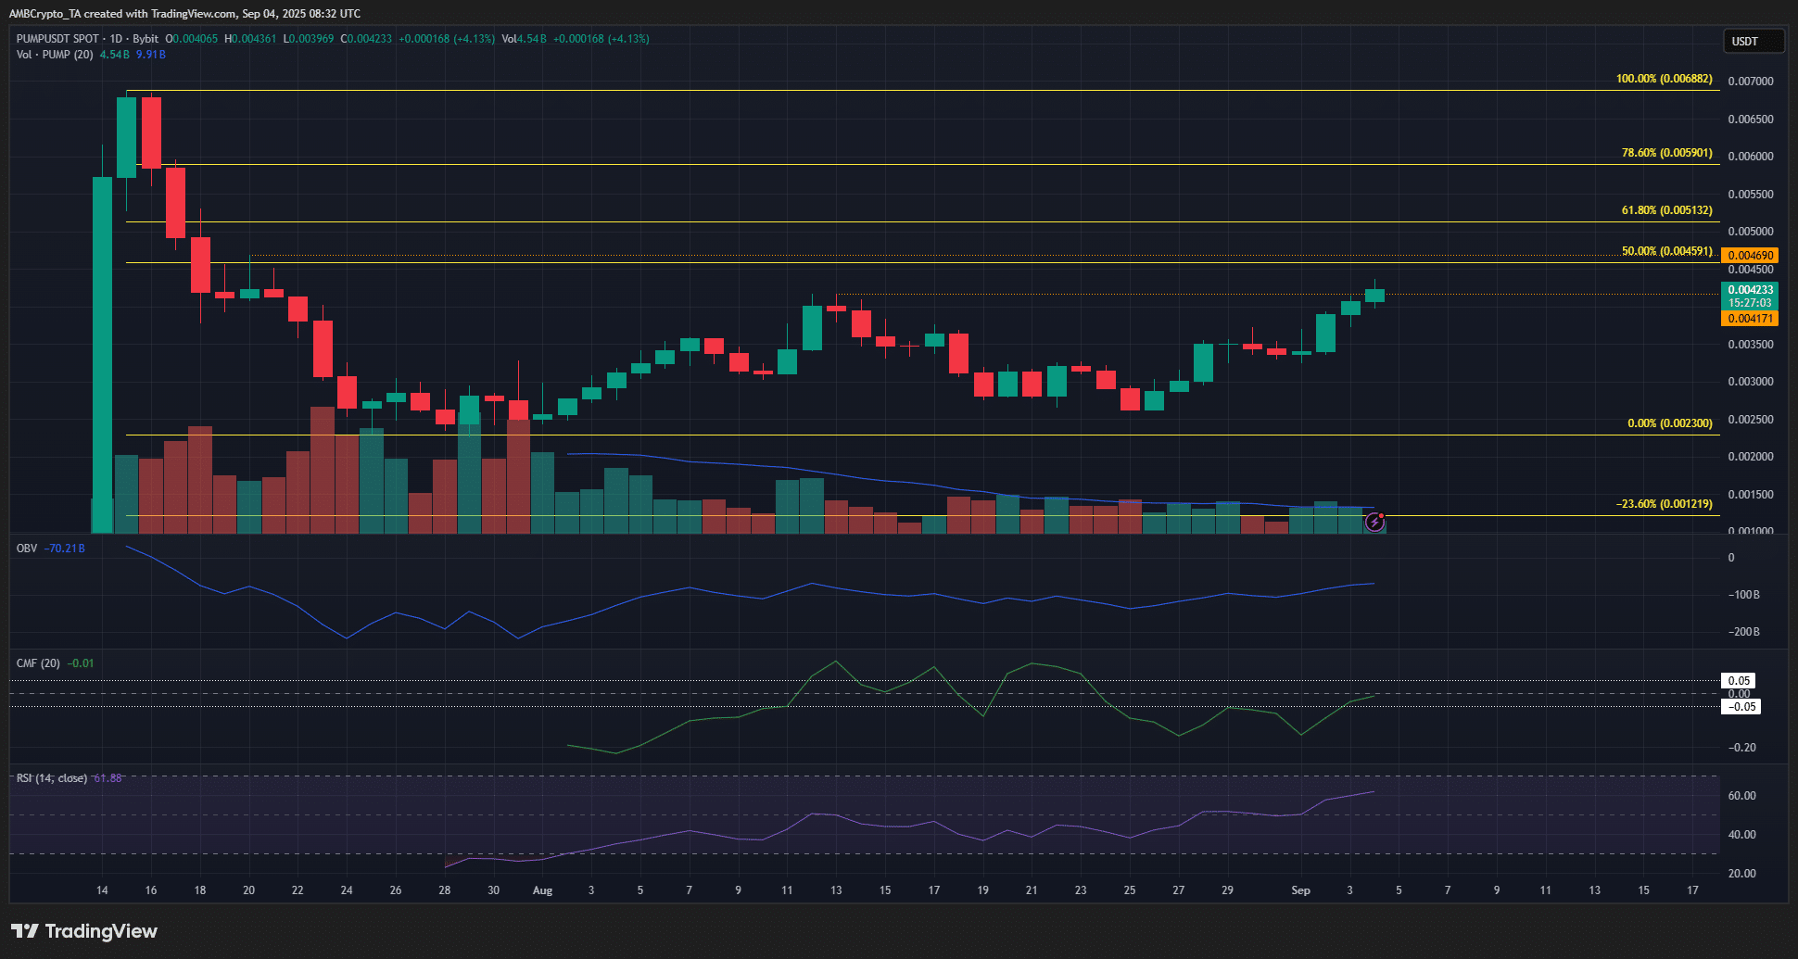Click the green current price label 0.004233

(x=1749, y=290)
